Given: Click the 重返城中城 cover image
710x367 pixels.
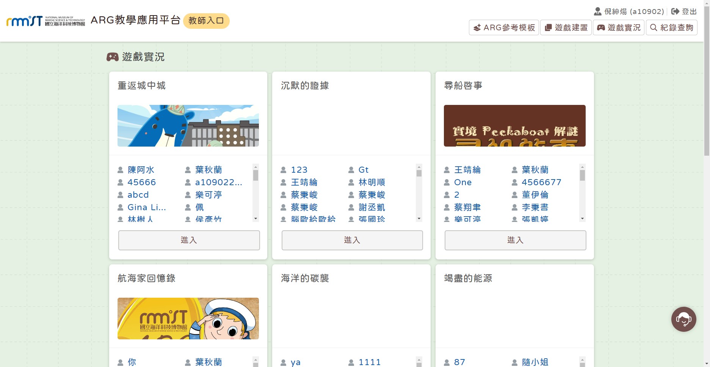Looking at the screenshot, I should (188, 126).
